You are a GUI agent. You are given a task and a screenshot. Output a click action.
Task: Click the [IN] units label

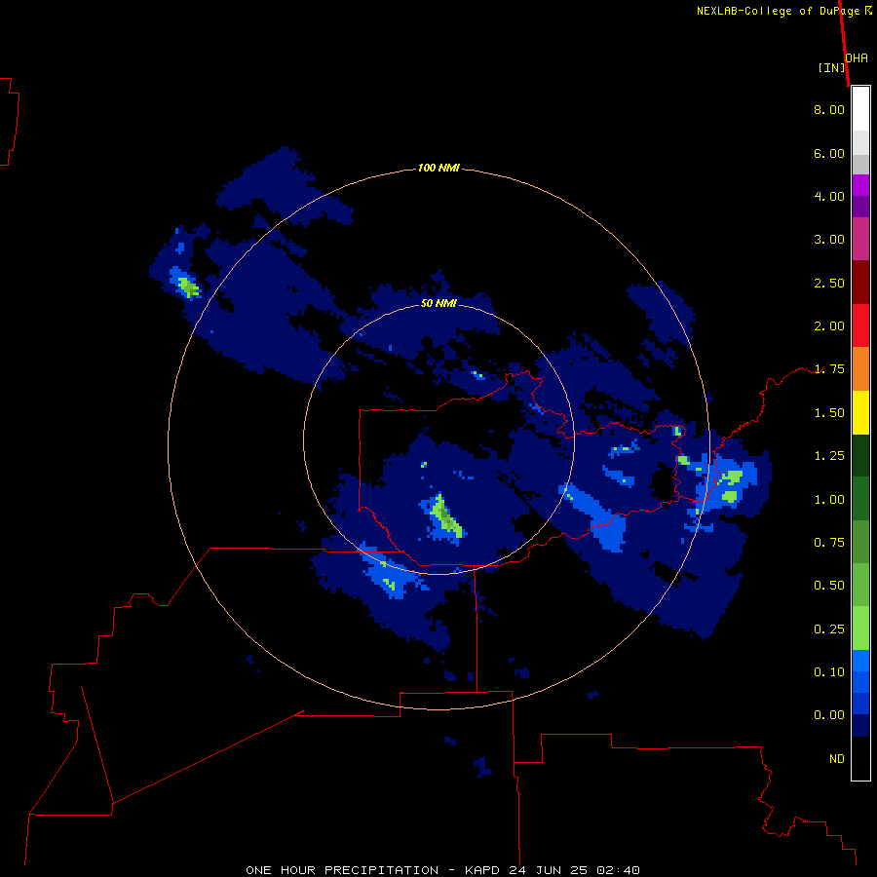click(x=832, y=68)
